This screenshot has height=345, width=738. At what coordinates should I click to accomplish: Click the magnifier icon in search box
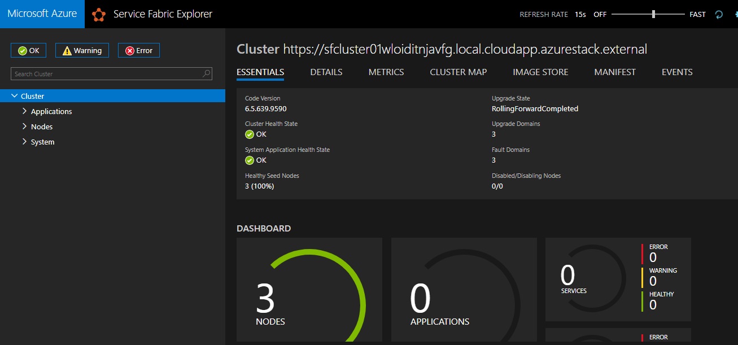pyautogui.click(x=207, y=73)
